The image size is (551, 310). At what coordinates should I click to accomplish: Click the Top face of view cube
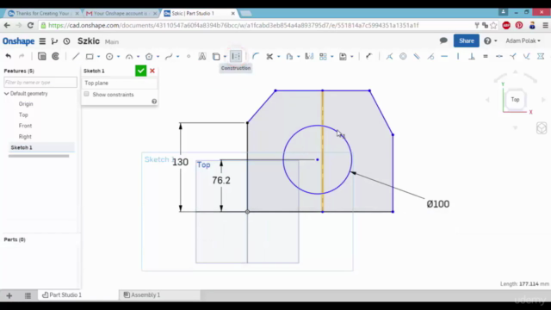(515, 100)
